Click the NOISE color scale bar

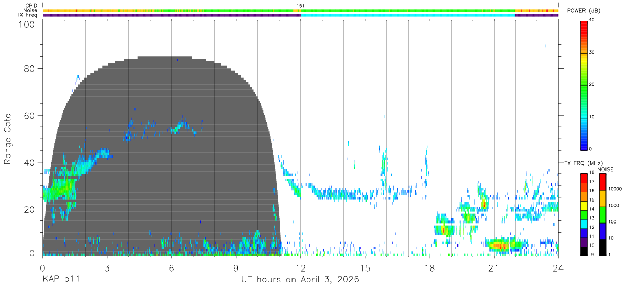[x=602, y=214]
